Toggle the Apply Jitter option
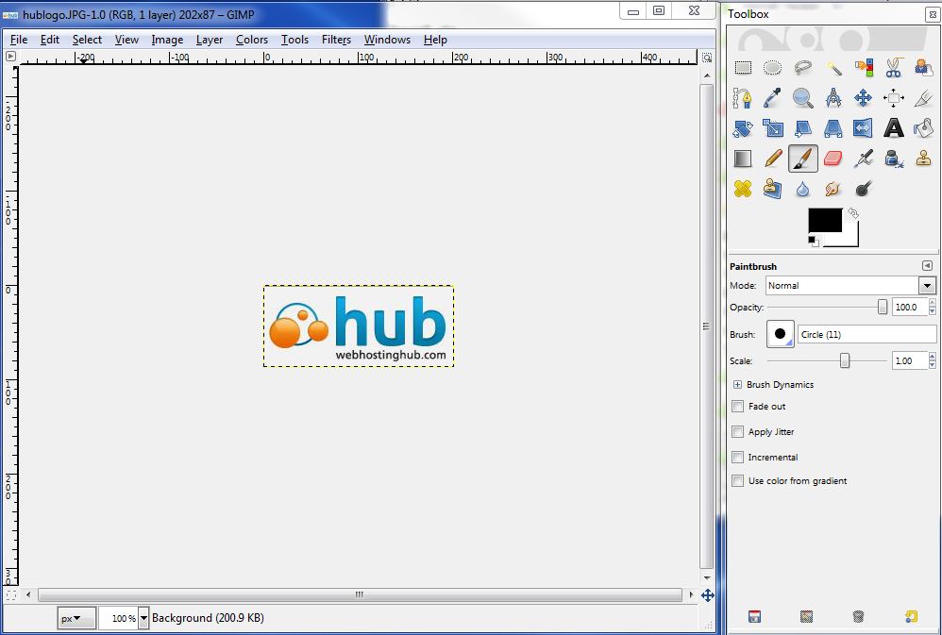The height and width of the screenshot is (635, 942). [738, 432]
